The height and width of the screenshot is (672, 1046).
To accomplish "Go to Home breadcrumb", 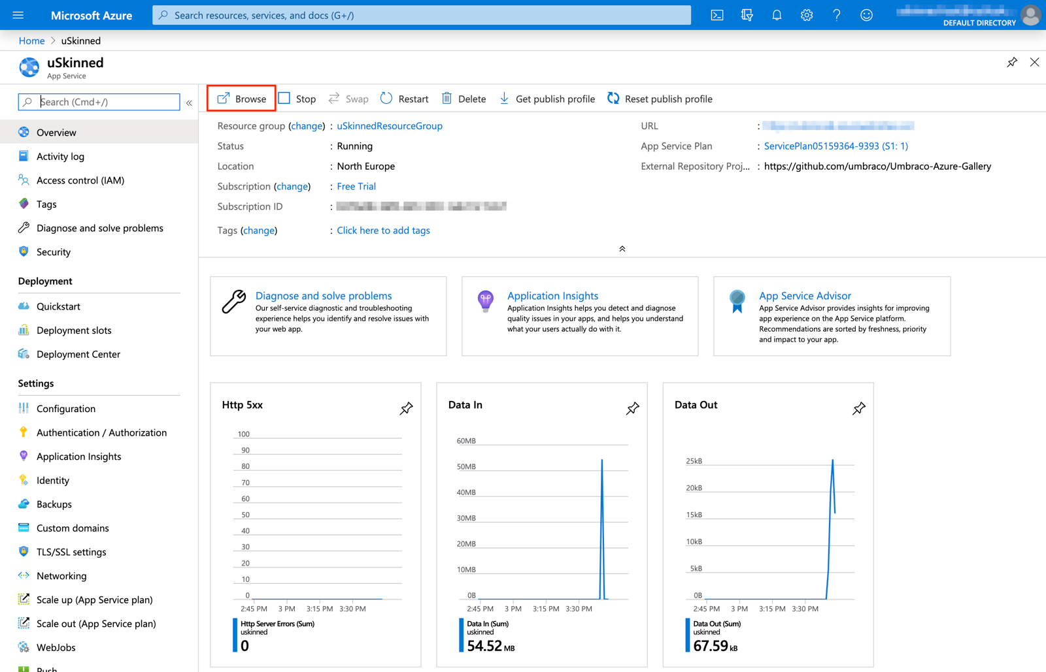I will coord(31,40).
